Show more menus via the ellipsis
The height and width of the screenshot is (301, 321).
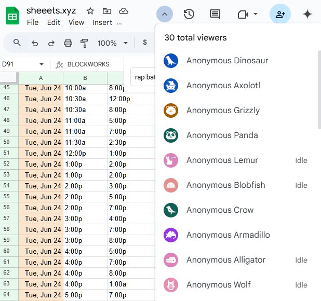coord(119,23)
